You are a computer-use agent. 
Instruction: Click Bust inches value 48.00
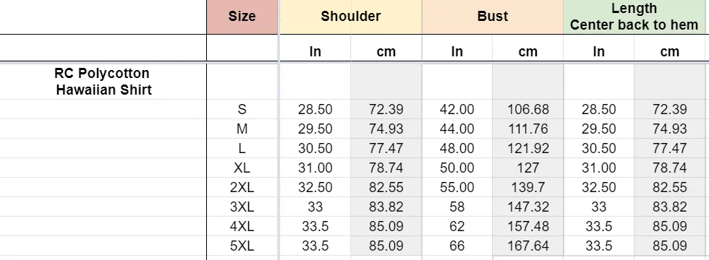click(x=457, y=148)
